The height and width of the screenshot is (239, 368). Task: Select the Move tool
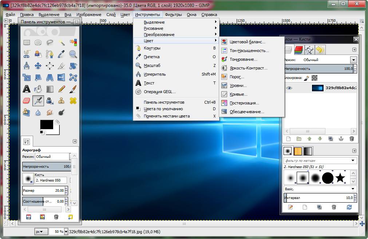[x=38, y=66]
